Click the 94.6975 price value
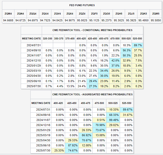 33,20
